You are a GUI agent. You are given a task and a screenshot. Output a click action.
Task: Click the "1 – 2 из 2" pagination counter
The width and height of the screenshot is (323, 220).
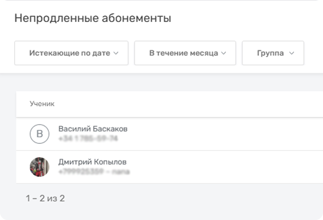coord(46,198)
